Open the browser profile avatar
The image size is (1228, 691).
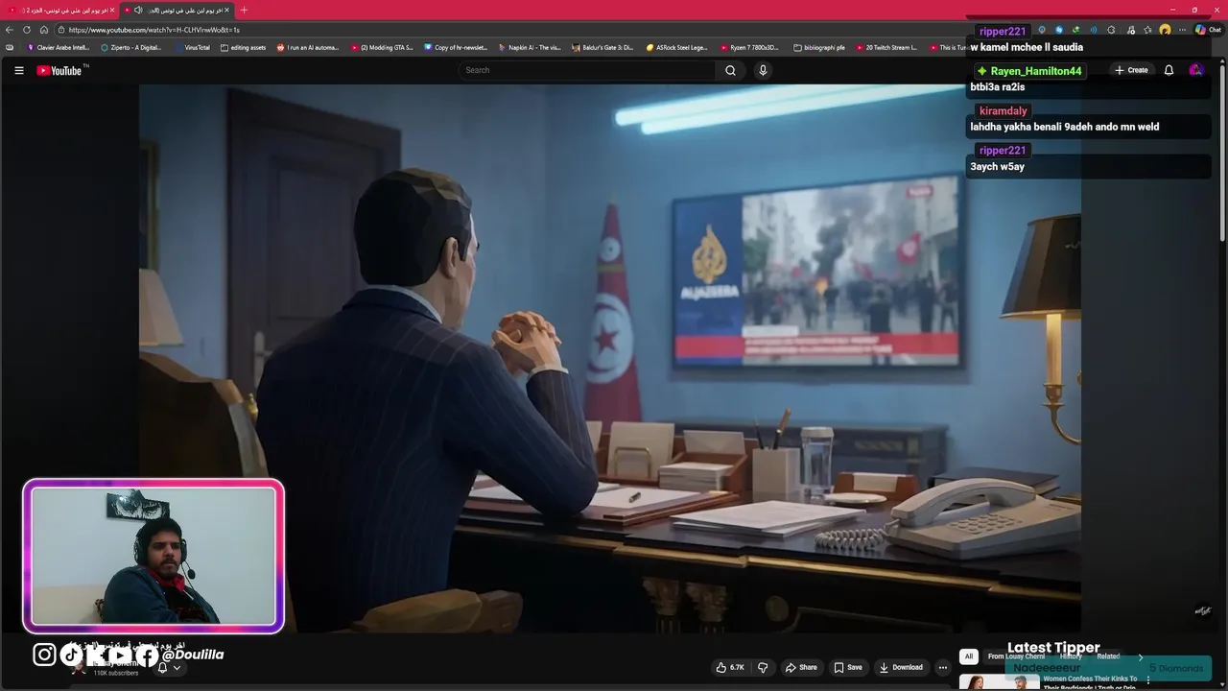click(x=1165, y=30)
